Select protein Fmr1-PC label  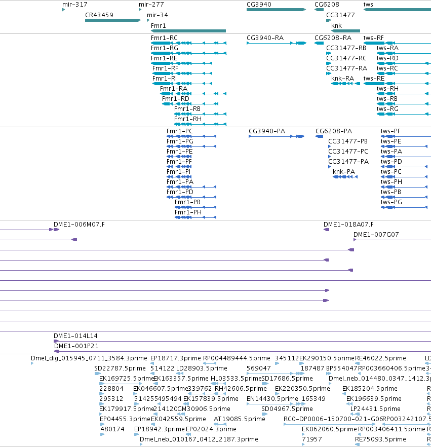[180, 131]
